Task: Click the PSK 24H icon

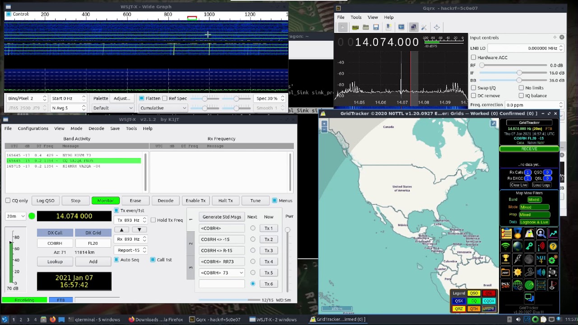Action: (506, 285)
